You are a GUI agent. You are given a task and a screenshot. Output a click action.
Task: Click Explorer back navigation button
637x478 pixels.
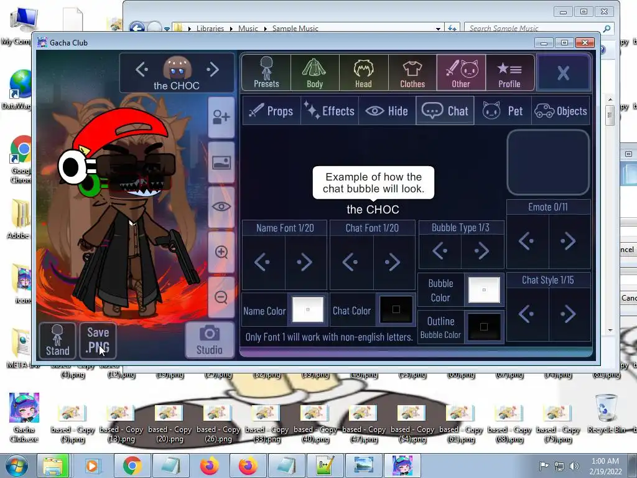[137, 27]
